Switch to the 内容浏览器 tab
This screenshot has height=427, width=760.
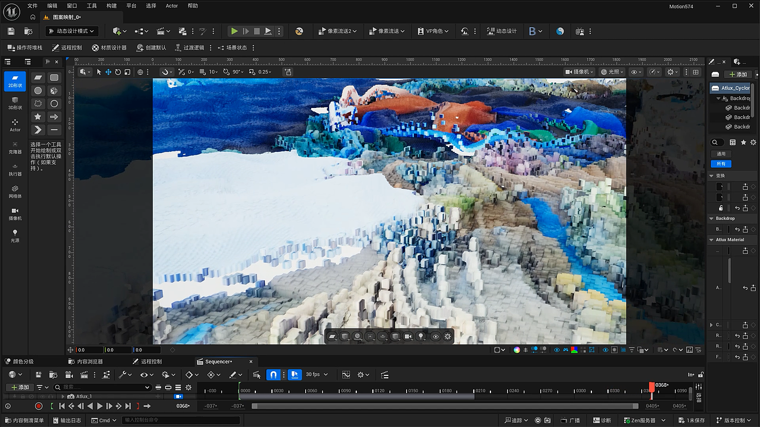pos(86,361)
